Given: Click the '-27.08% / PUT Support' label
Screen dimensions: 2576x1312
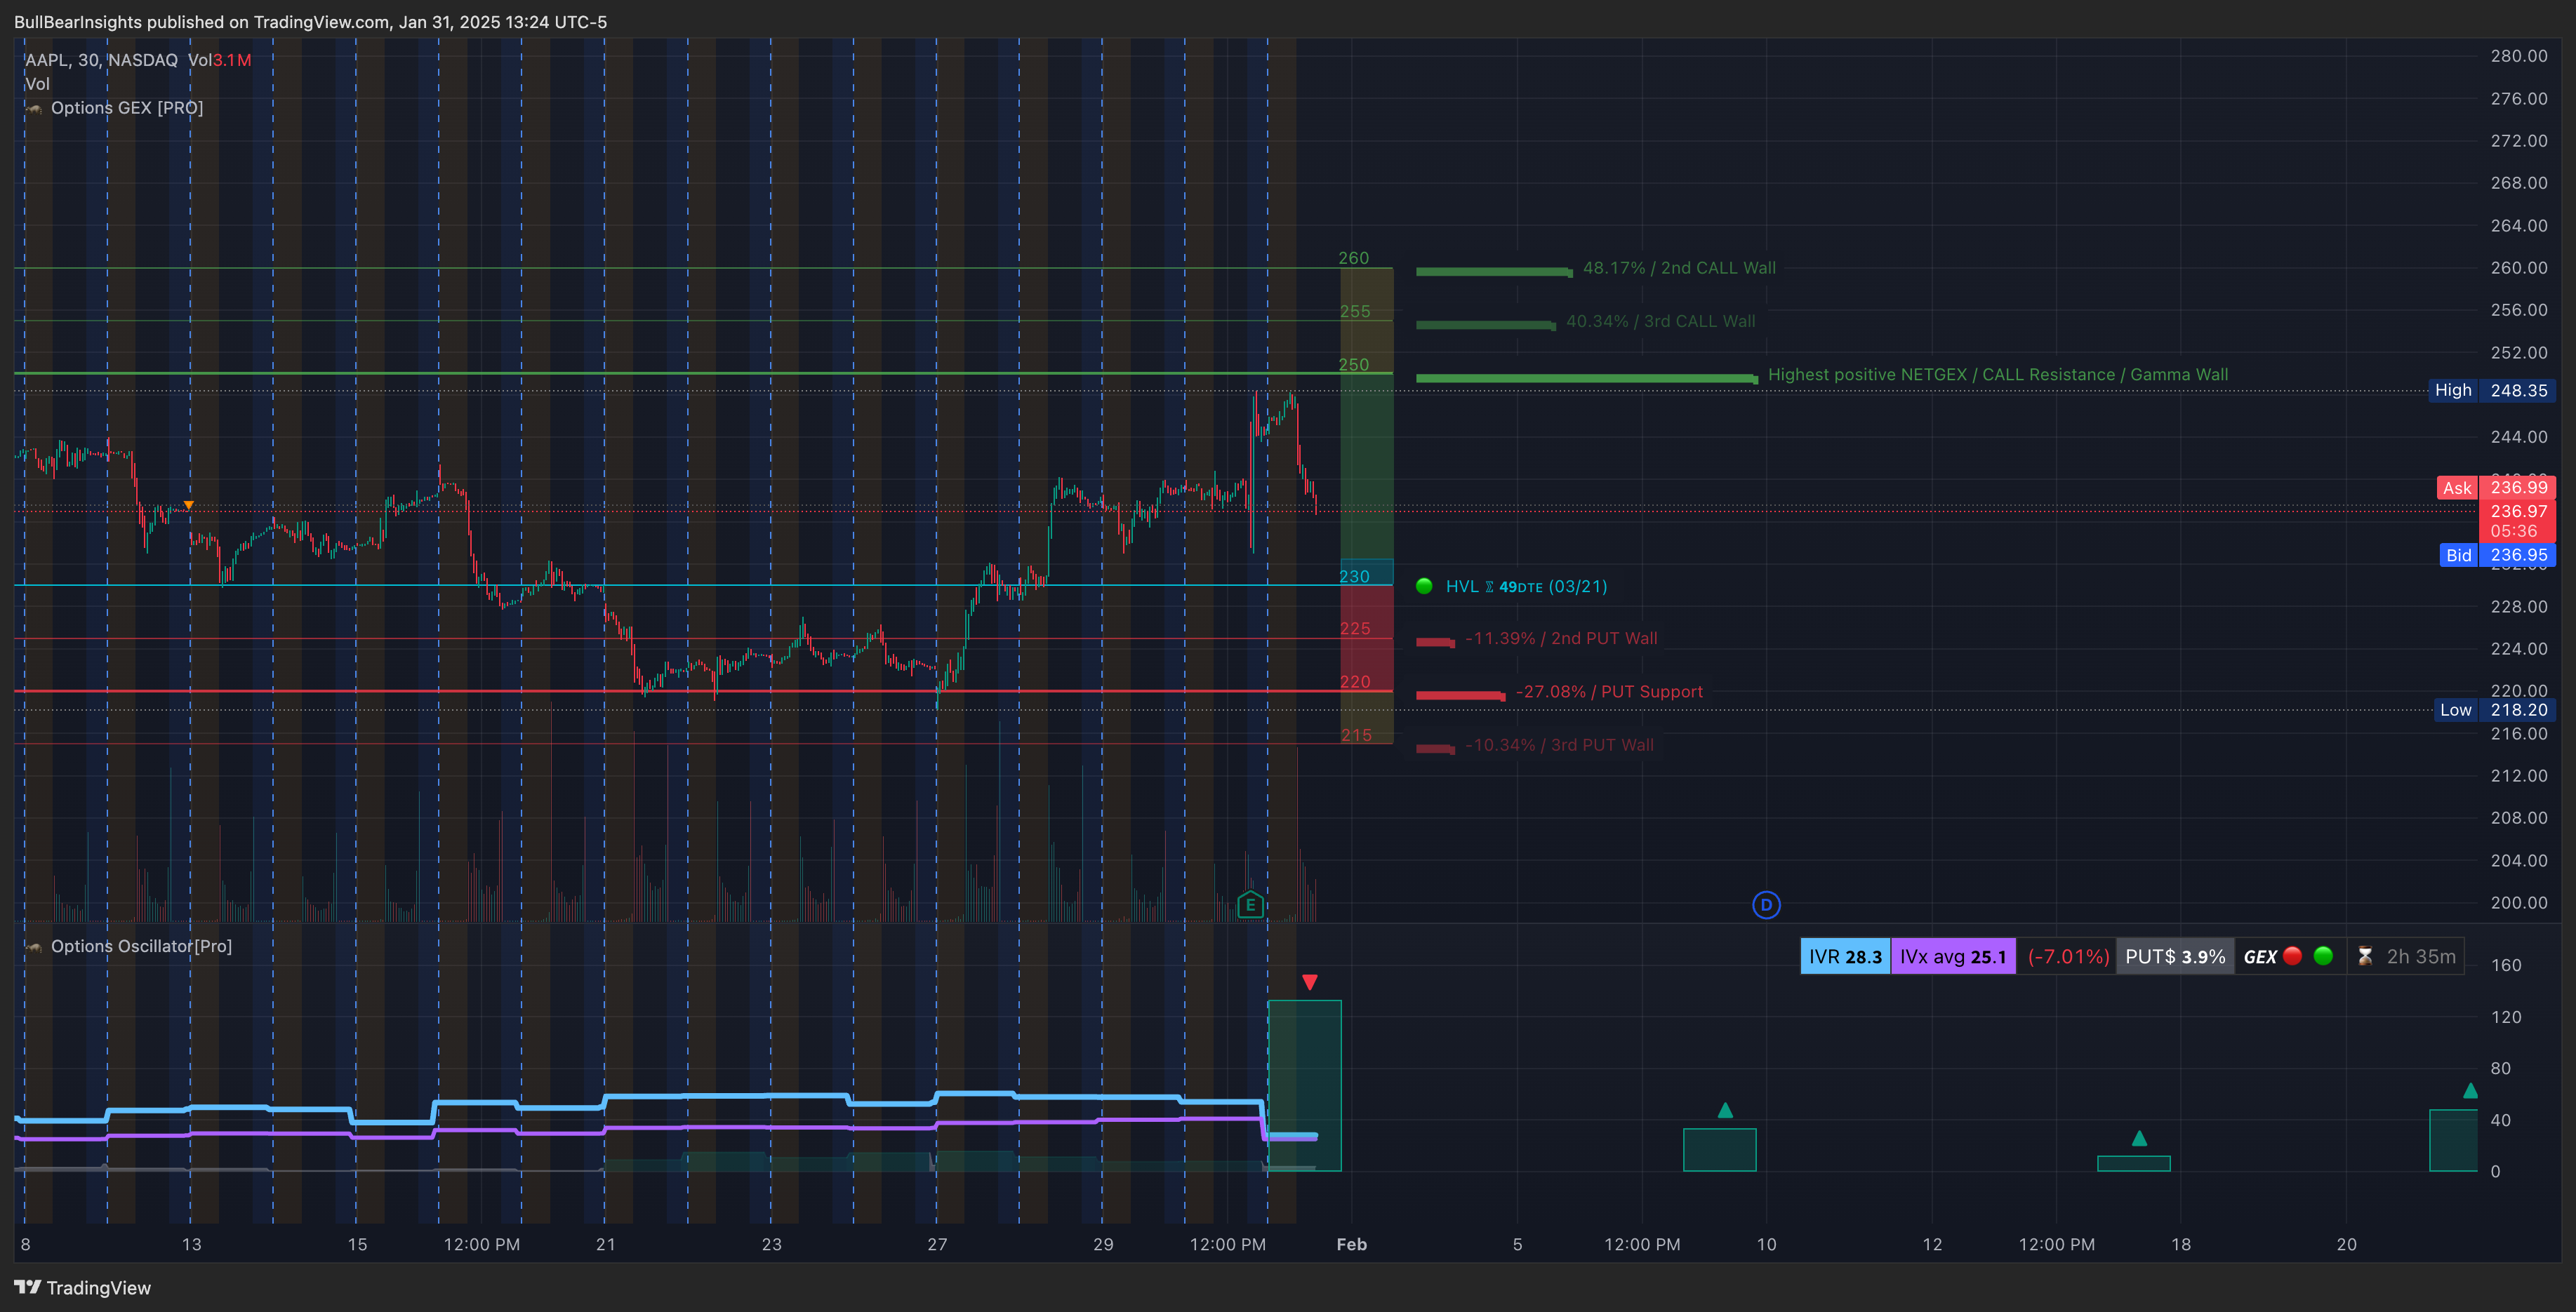Looking at the screenshot, I should [x=1609, y=692].
